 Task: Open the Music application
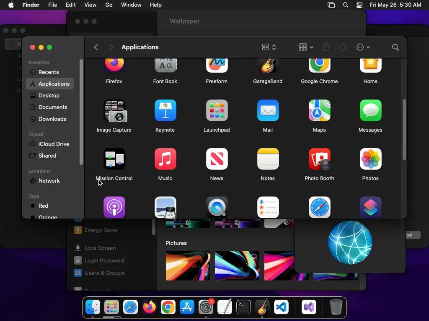tap(165, 159)
